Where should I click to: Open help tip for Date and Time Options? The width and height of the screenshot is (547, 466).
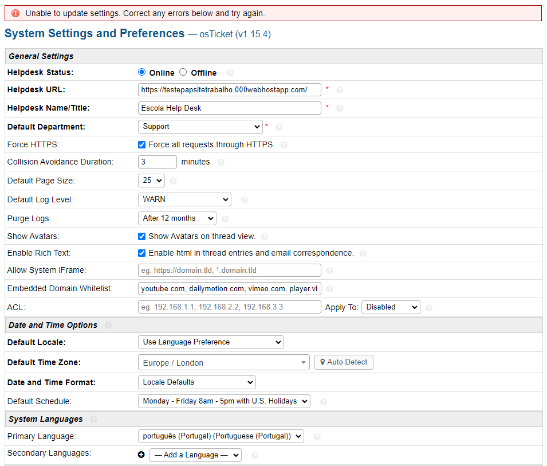[108, 325]
